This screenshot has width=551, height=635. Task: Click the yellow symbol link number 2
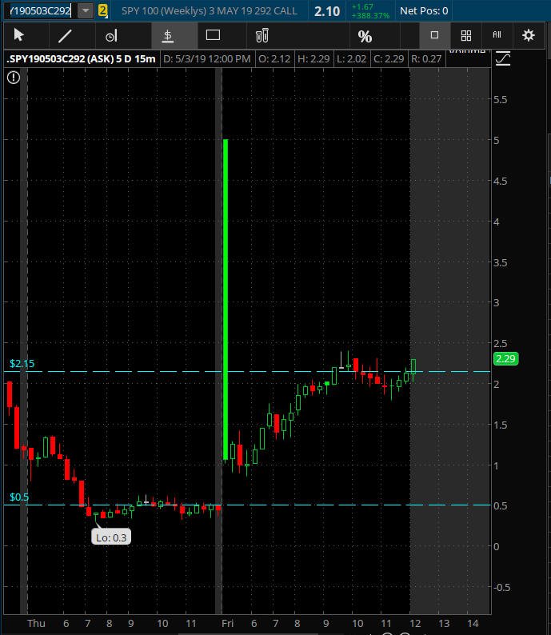pos(103,11)
